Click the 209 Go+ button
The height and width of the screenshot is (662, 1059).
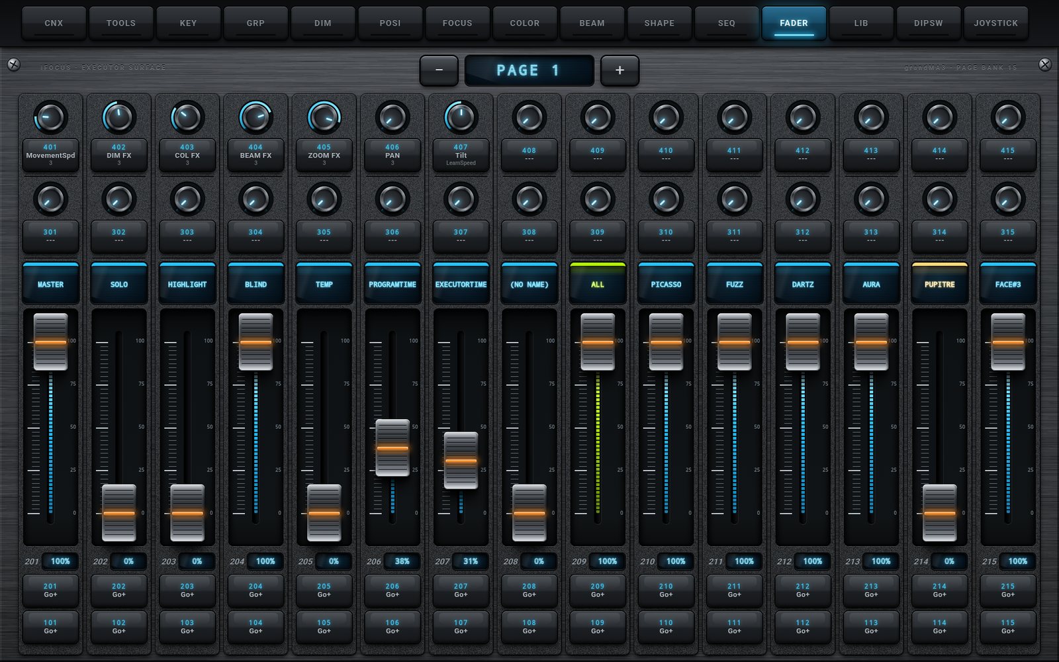598,591
